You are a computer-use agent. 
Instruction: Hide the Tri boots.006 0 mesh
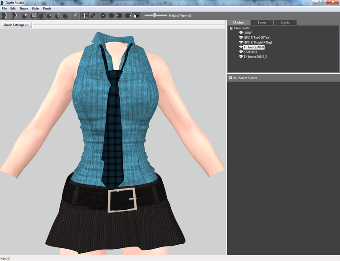241,47
